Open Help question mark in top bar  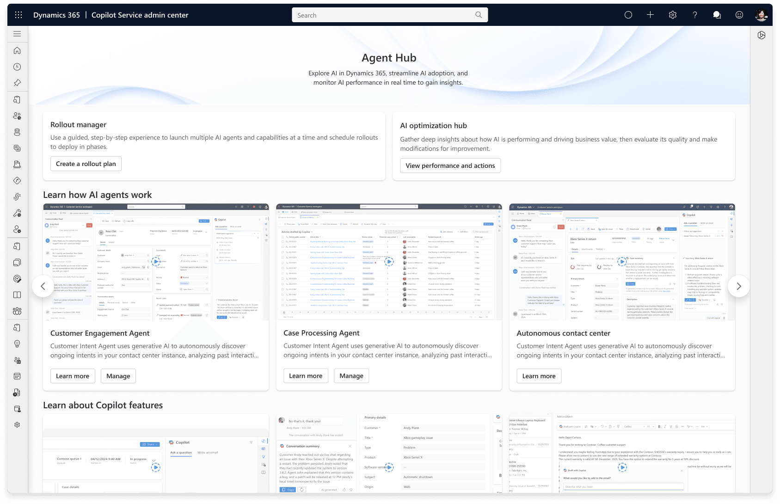[695, 15]
